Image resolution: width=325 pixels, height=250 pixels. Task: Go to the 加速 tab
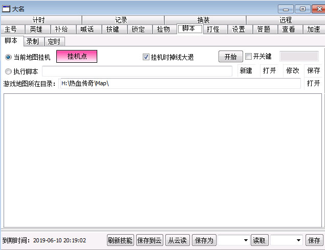tap(314, 29)
